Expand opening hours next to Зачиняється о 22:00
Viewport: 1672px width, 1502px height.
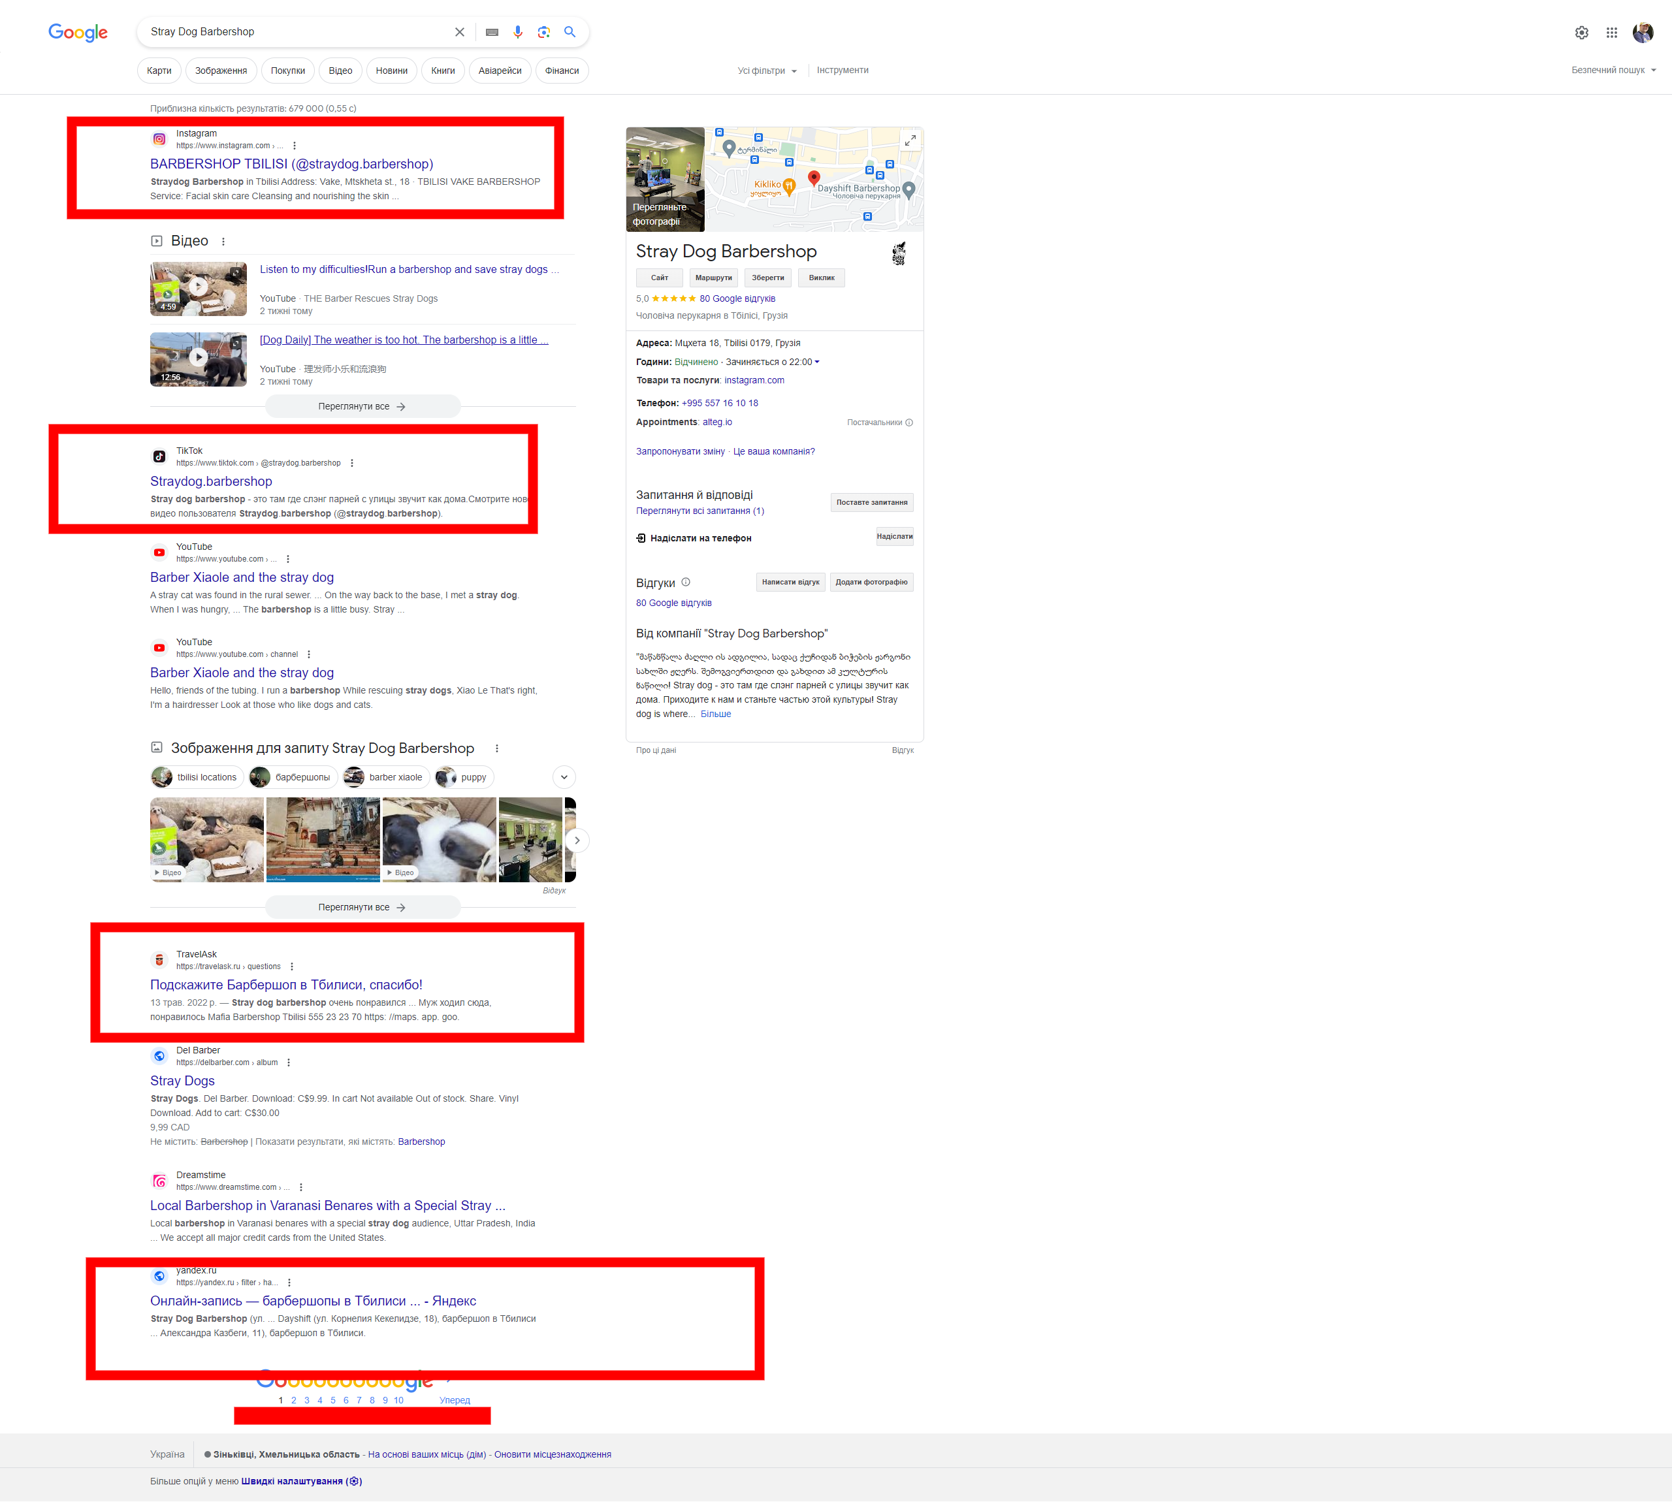(817, 362)
